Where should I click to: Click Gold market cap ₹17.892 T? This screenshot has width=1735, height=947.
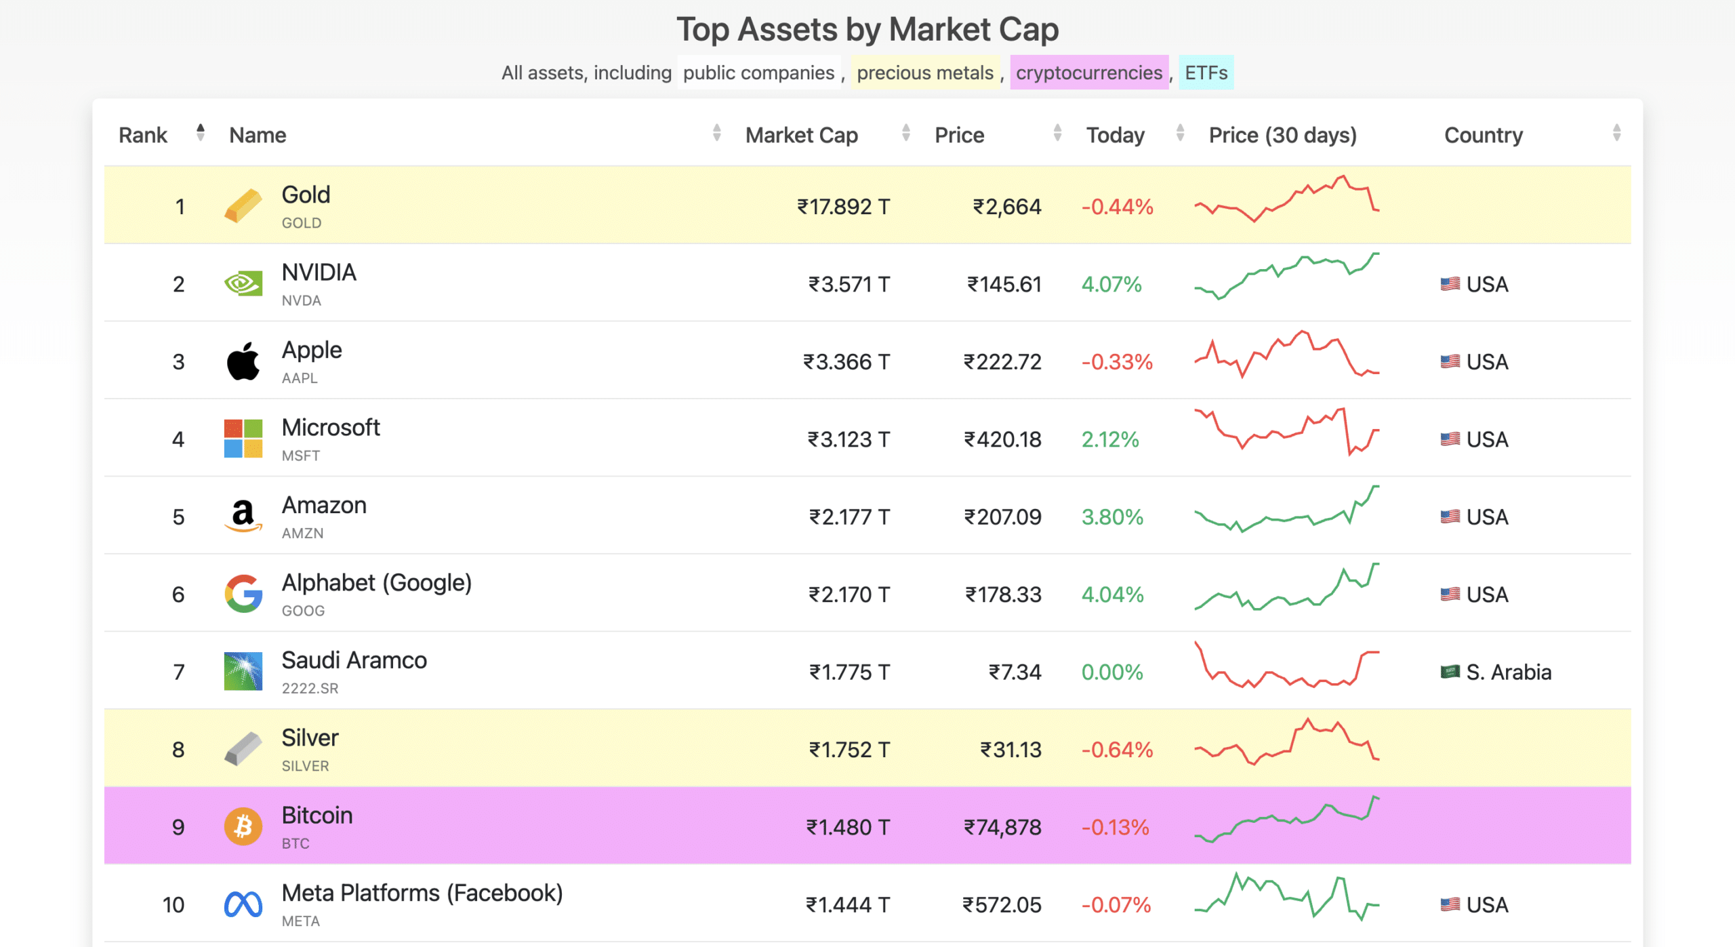[x=843, y=207]
